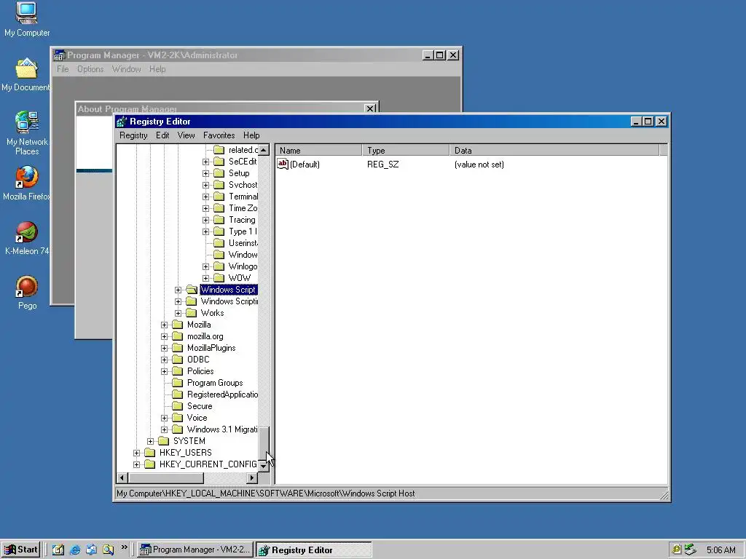This screenshot has width=746, height=559.
Task: Open the Favorites menu
Action: point(219,135)
